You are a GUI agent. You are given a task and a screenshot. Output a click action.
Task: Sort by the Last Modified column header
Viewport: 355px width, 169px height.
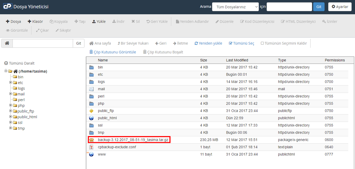[x=237, y=60]
